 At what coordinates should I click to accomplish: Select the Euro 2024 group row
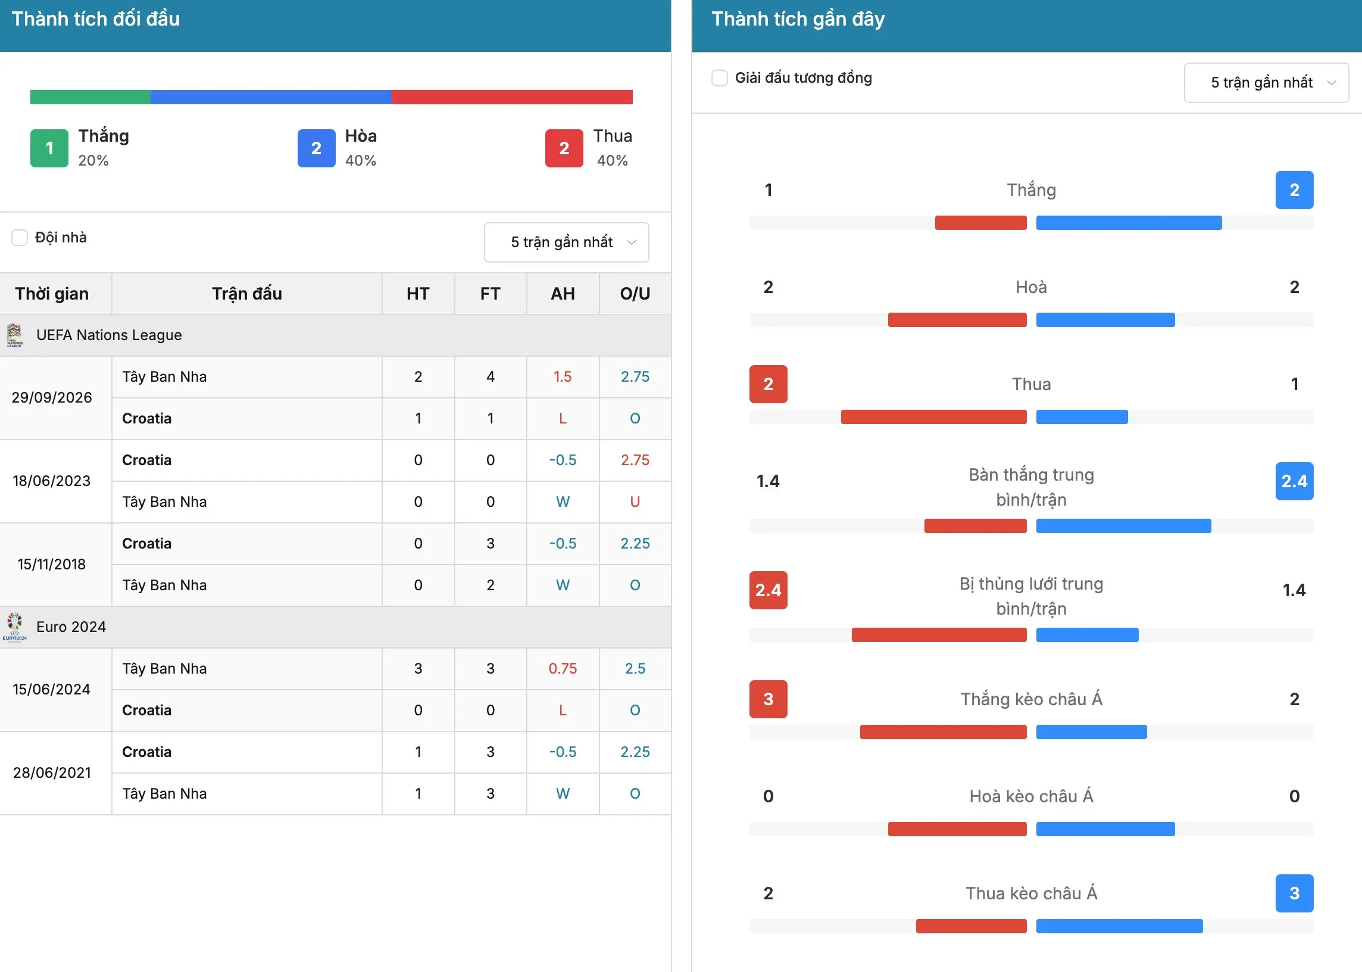click(x=336, y=627)
